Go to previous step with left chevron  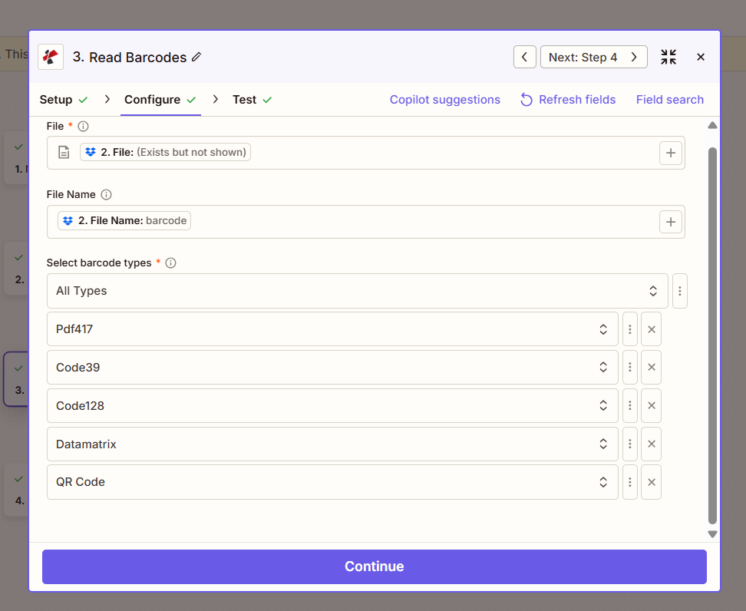point(524,58)
